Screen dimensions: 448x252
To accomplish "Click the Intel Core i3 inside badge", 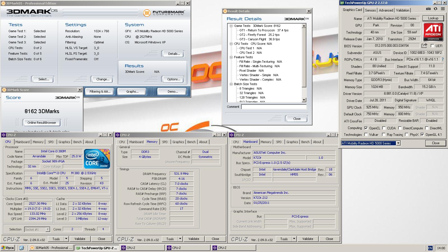I will click(97, 158).
